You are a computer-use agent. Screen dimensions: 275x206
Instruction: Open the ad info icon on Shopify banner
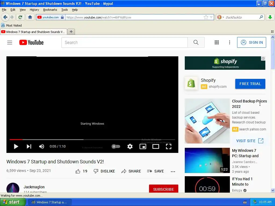[x=263, y=58]
